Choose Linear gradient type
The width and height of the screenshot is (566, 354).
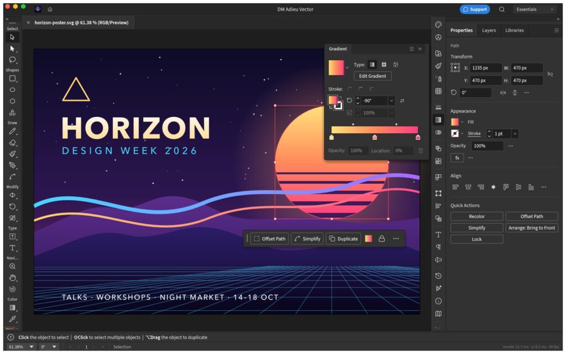pos(372,65)
